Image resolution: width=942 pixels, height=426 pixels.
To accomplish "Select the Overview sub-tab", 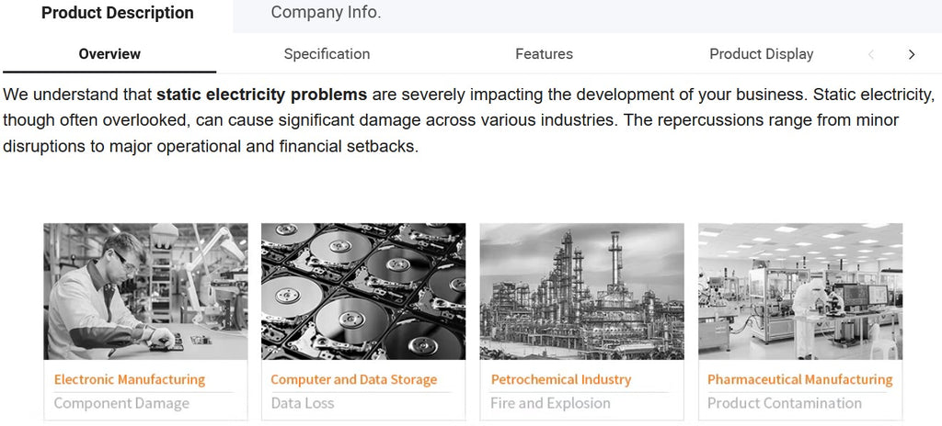I will [109, 54].
